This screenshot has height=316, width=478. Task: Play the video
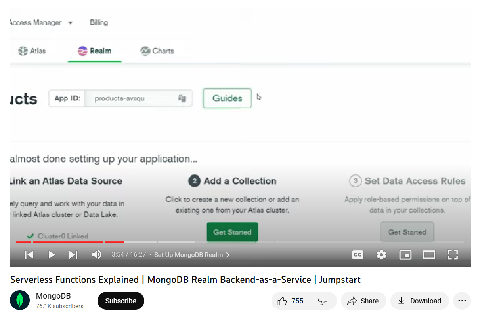(52, 255)
